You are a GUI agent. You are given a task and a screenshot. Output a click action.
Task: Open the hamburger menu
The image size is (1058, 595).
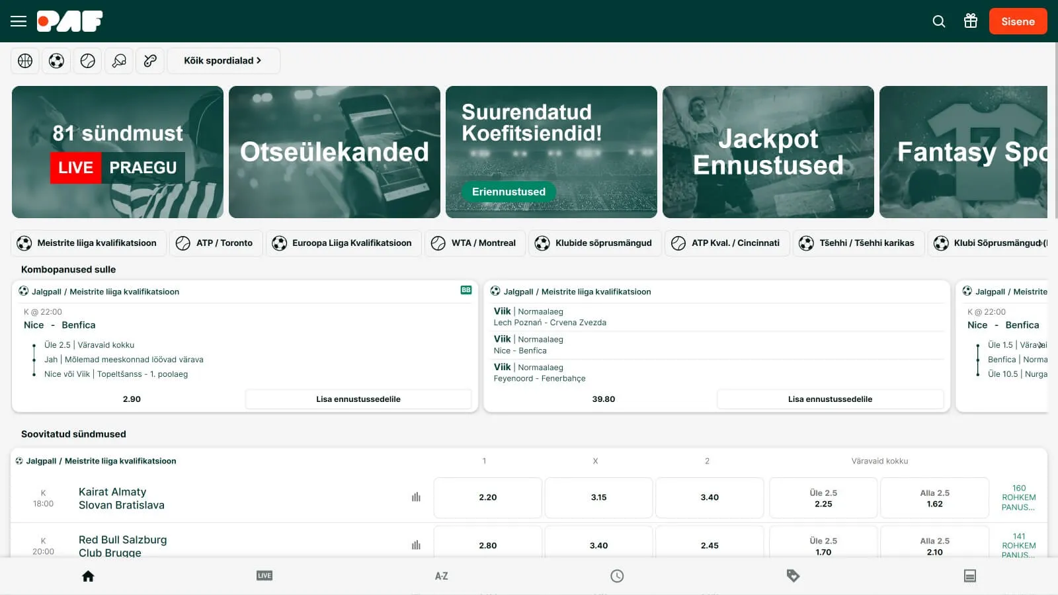pos(19,21)
